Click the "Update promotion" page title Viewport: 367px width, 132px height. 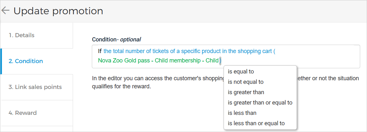pyautogui.click(x=58, y=11)
